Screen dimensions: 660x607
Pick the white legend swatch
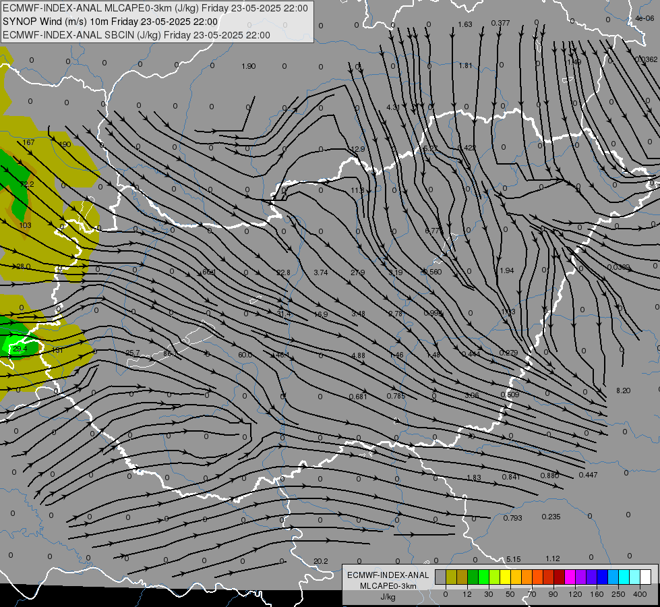coord(646,577)
